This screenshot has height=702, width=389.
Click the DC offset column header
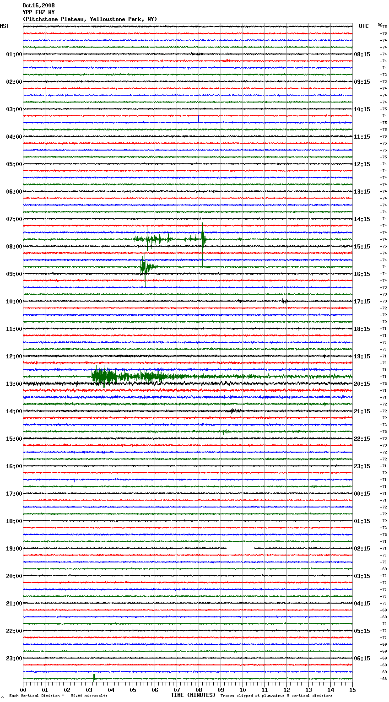[x=379, y=25]
